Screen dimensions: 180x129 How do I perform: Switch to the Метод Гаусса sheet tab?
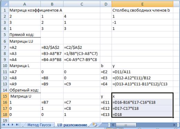click(x=39, y=125)
